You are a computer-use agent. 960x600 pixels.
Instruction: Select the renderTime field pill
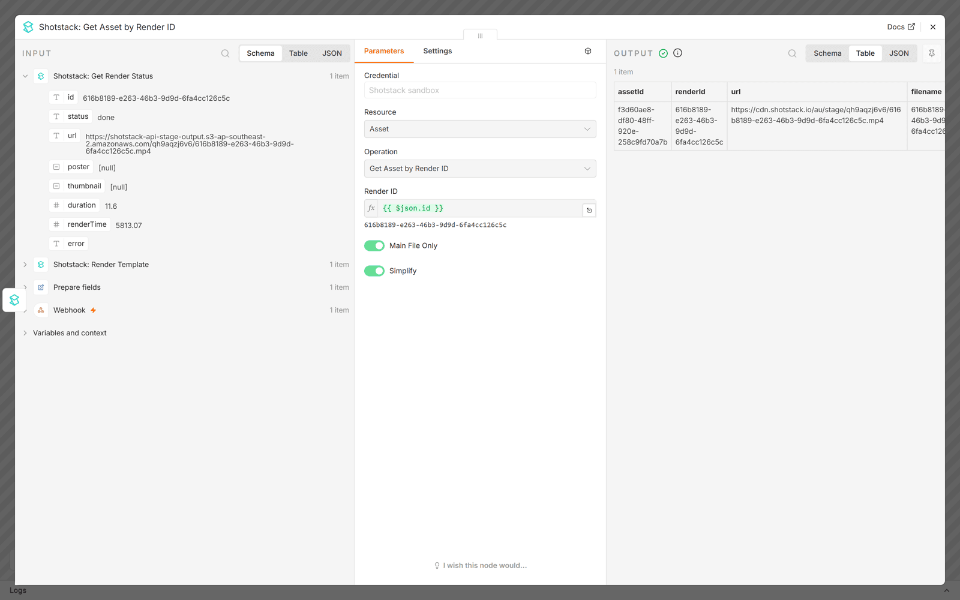80,224
